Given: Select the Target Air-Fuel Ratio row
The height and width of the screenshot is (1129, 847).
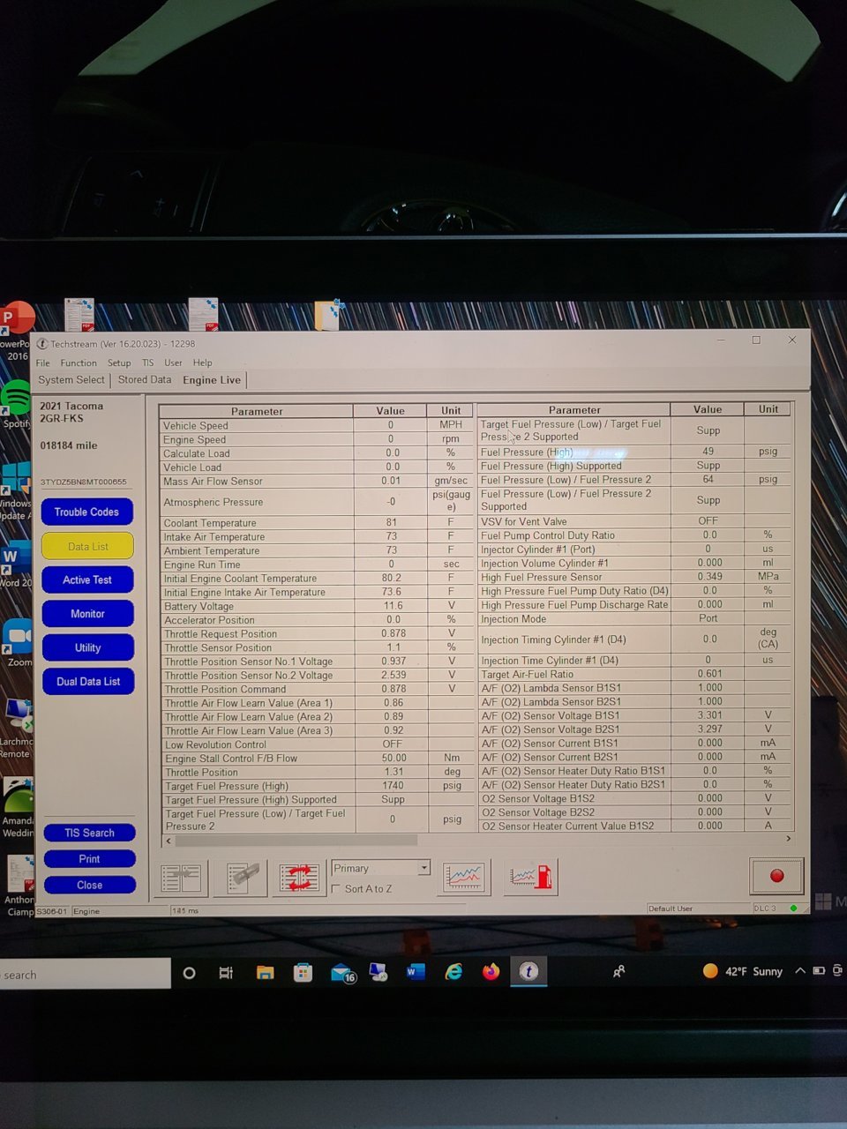Looking at the screenshot, I should point(633,674).
